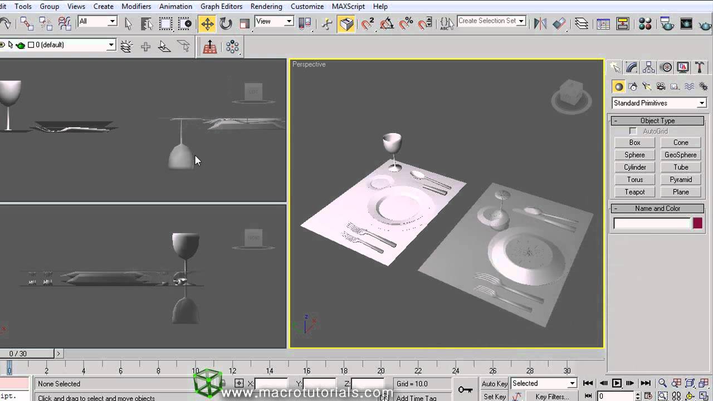
Task: Open the Material Editor spheres icon
Action: click(645, 23)
